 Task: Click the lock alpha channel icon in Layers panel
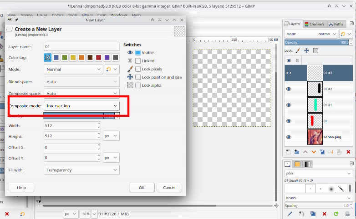pos(315,51)
